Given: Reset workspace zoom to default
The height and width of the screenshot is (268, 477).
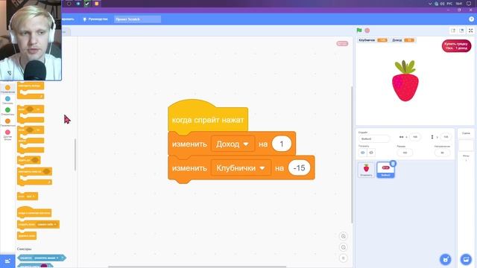Looking at the screenshot, I should point(343,258).
